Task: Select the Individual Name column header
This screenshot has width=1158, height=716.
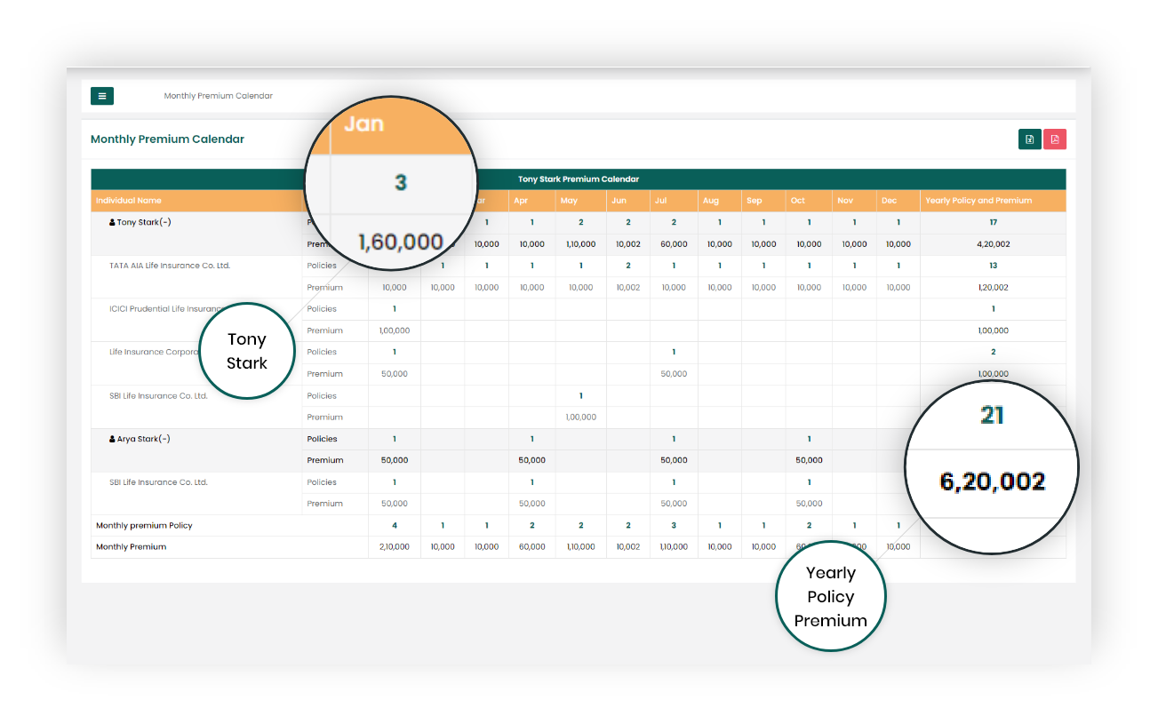Action: tap(129, 201)
